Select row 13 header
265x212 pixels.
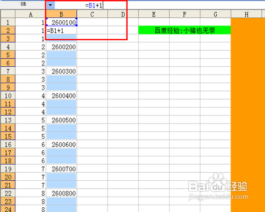[x=8, y=120]
